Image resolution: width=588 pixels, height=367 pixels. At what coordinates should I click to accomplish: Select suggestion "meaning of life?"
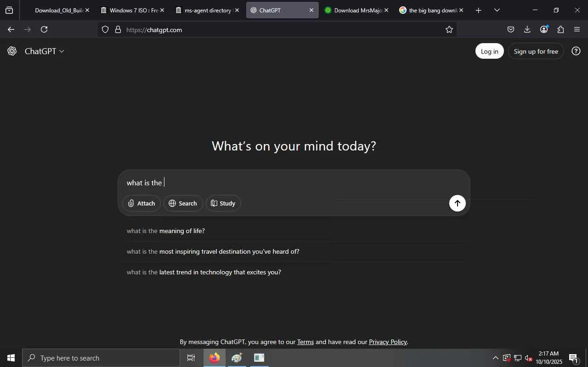pos(294,231)
